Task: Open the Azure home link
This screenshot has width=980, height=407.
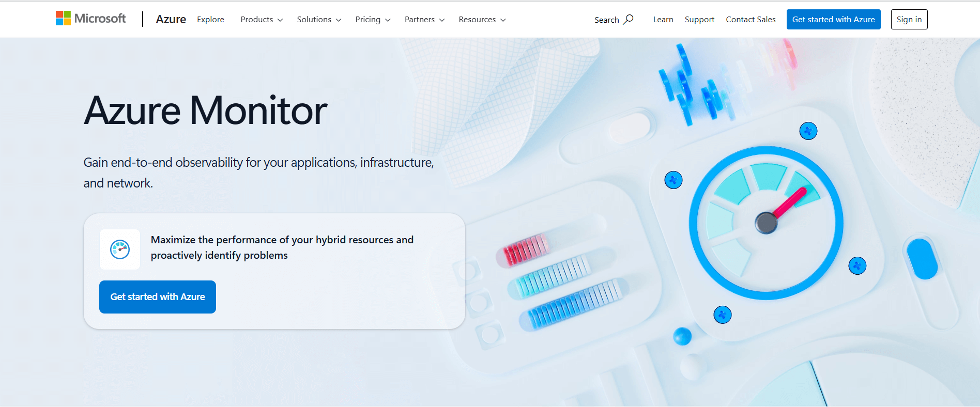Action: 171,20
